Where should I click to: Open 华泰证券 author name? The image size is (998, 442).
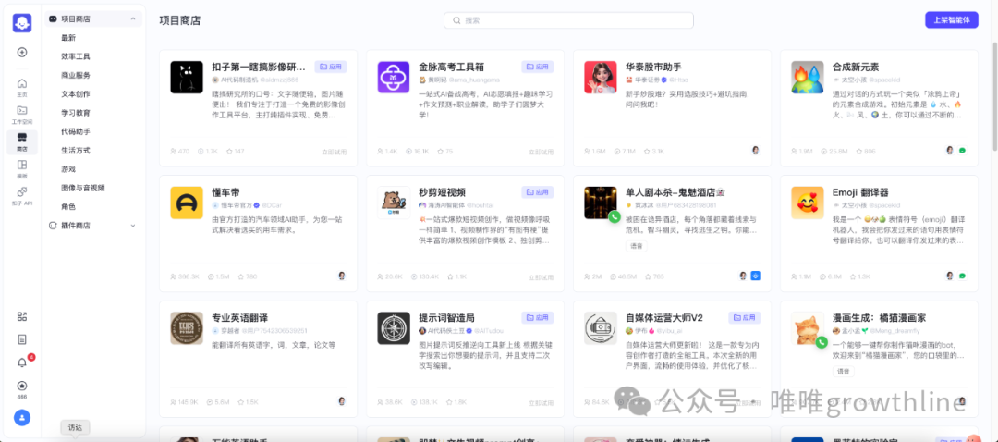pyautogui.click(x=646, y=80)
